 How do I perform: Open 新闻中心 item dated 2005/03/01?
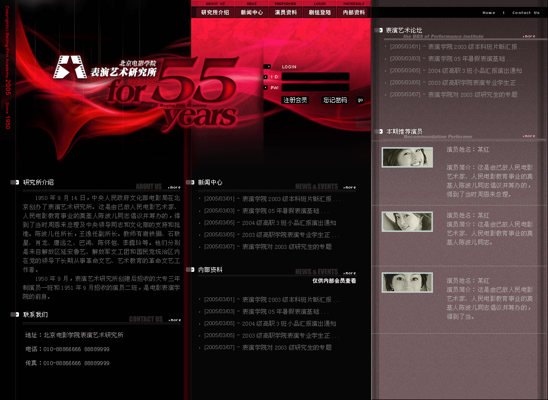(272, 199)
